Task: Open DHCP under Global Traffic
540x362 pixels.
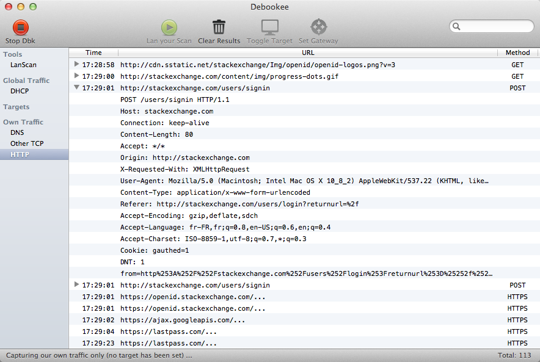Action: 20,91
